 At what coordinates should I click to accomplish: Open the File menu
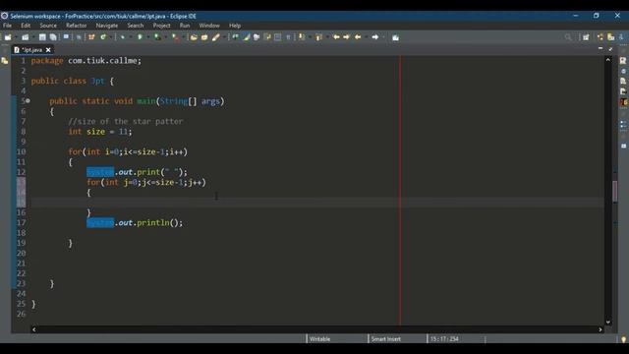coord(7,26)
